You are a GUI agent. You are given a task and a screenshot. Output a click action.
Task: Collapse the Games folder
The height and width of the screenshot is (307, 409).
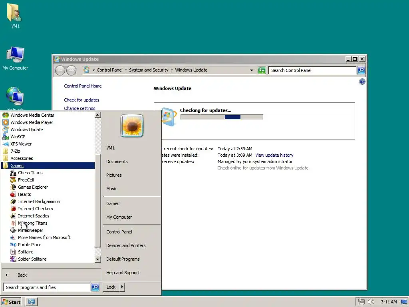(48, 165)
